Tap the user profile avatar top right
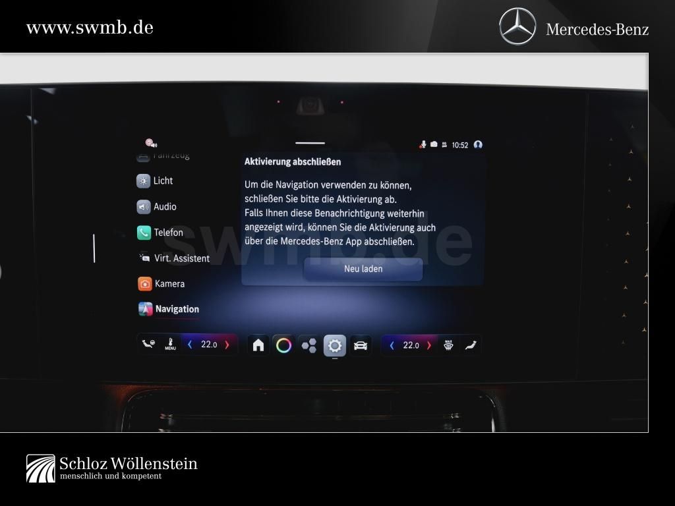Screen dimensions: 675x506 [x=479, y=144]
